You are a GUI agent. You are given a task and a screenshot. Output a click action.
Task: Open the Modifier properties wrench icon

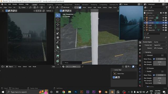(x=140, y=68)
